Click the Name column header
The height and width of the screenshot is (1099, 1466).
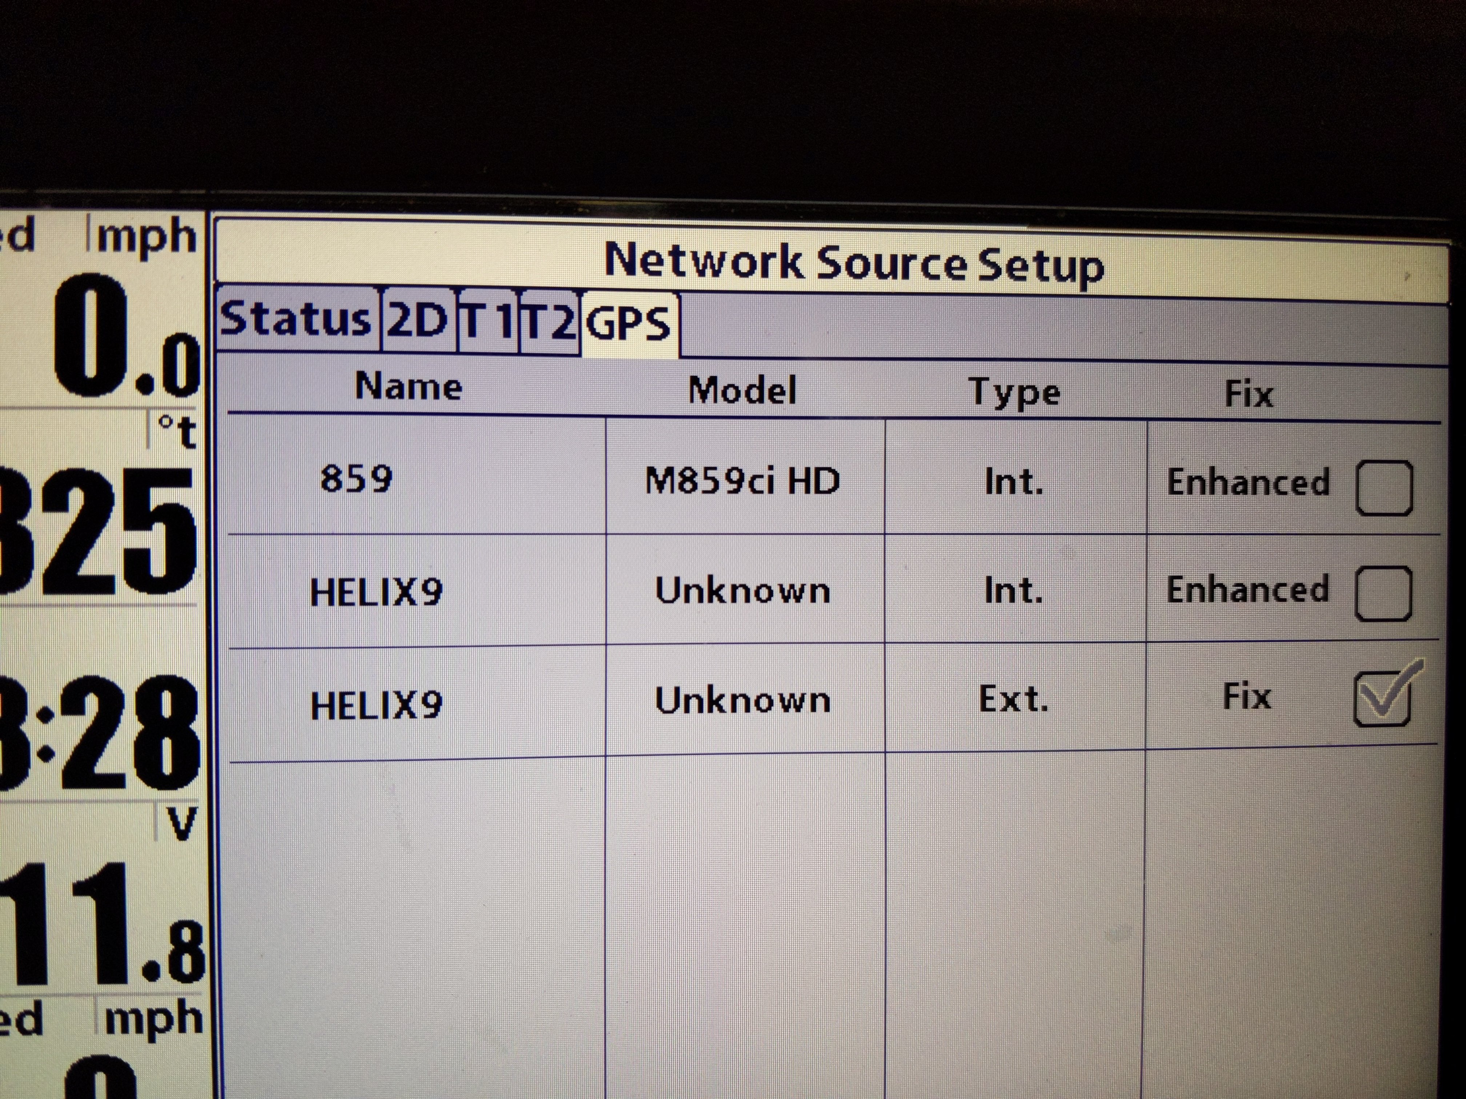tap(409, 386)
